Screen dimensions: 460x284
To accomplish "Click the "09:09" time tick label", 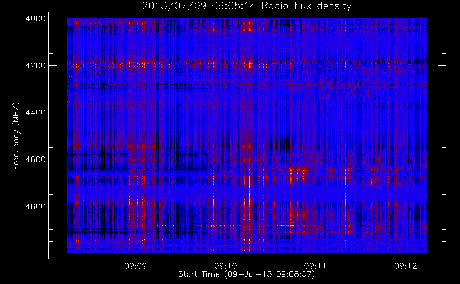I will (136, 266).
